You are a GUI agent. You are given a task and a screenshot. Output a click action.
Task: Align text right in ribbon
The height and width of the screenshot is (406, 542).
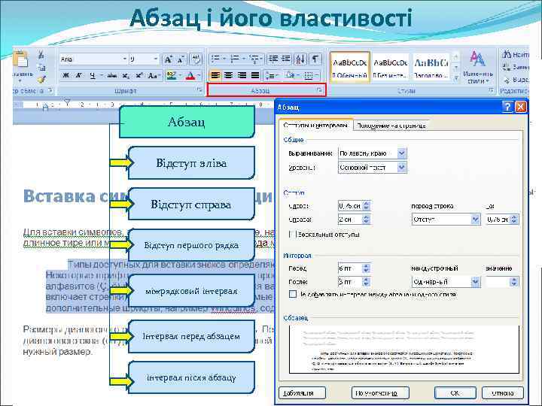[x=242, y=75]
